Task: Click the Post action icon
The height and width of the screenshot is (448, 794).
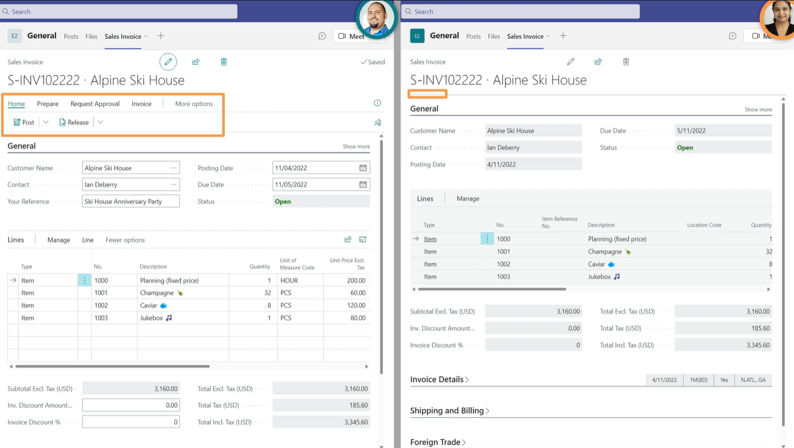Action: click(18, 122)
